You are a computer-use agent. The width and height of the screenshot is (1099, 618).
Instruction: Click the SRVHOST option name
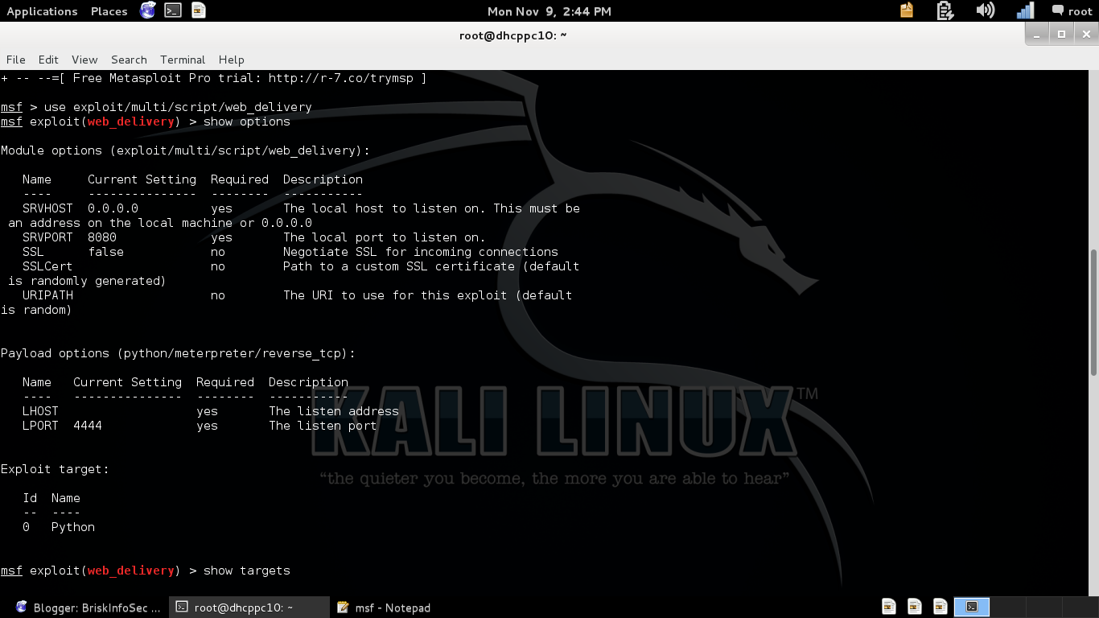point(47,208)
